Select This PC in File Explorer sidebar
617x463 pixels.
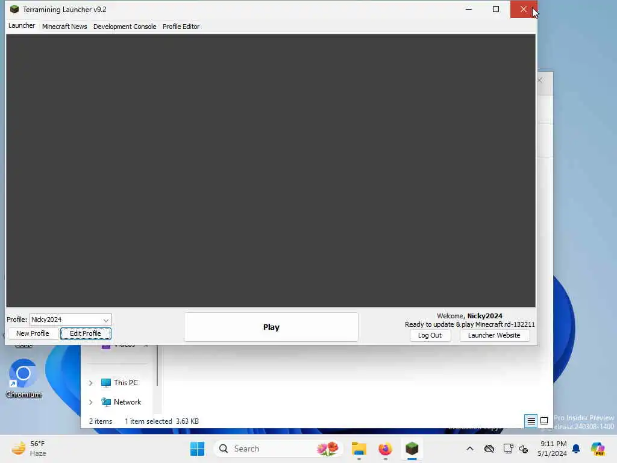(120, 383)
